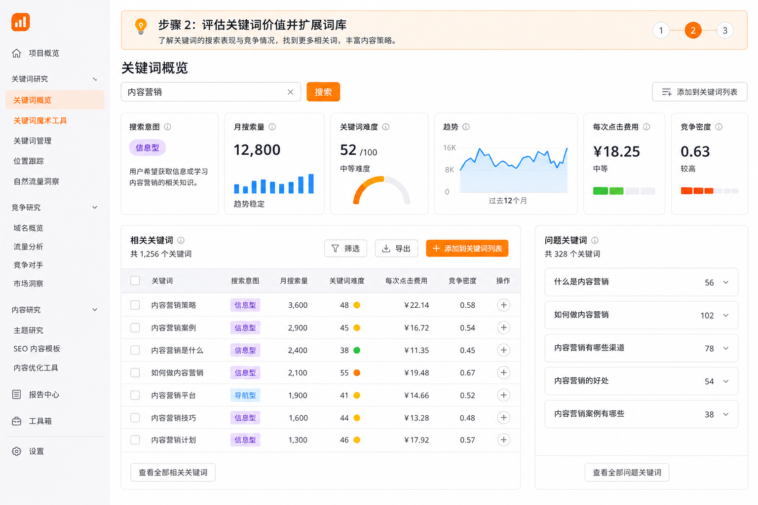Click the home icon beside 项目概览
The height and width of the screenshot is (505, 758).
pos(17,53)
